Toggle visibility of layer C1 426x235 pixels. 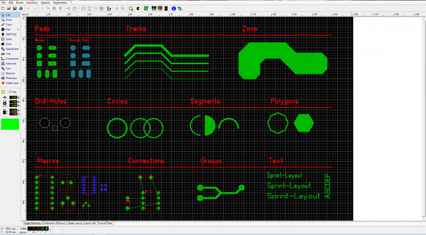click(30, 229)
